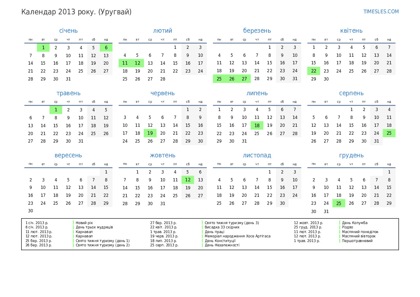Select the 'лютий' month heading
This screenshot has height=297, width=420.
163,31
